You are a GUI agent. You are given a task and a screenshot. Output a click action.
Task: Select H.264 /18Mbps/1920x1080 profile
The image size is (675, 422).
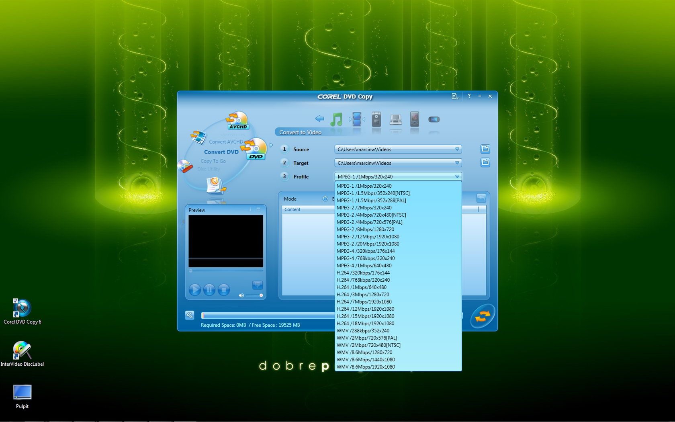[x=398, y=324]
